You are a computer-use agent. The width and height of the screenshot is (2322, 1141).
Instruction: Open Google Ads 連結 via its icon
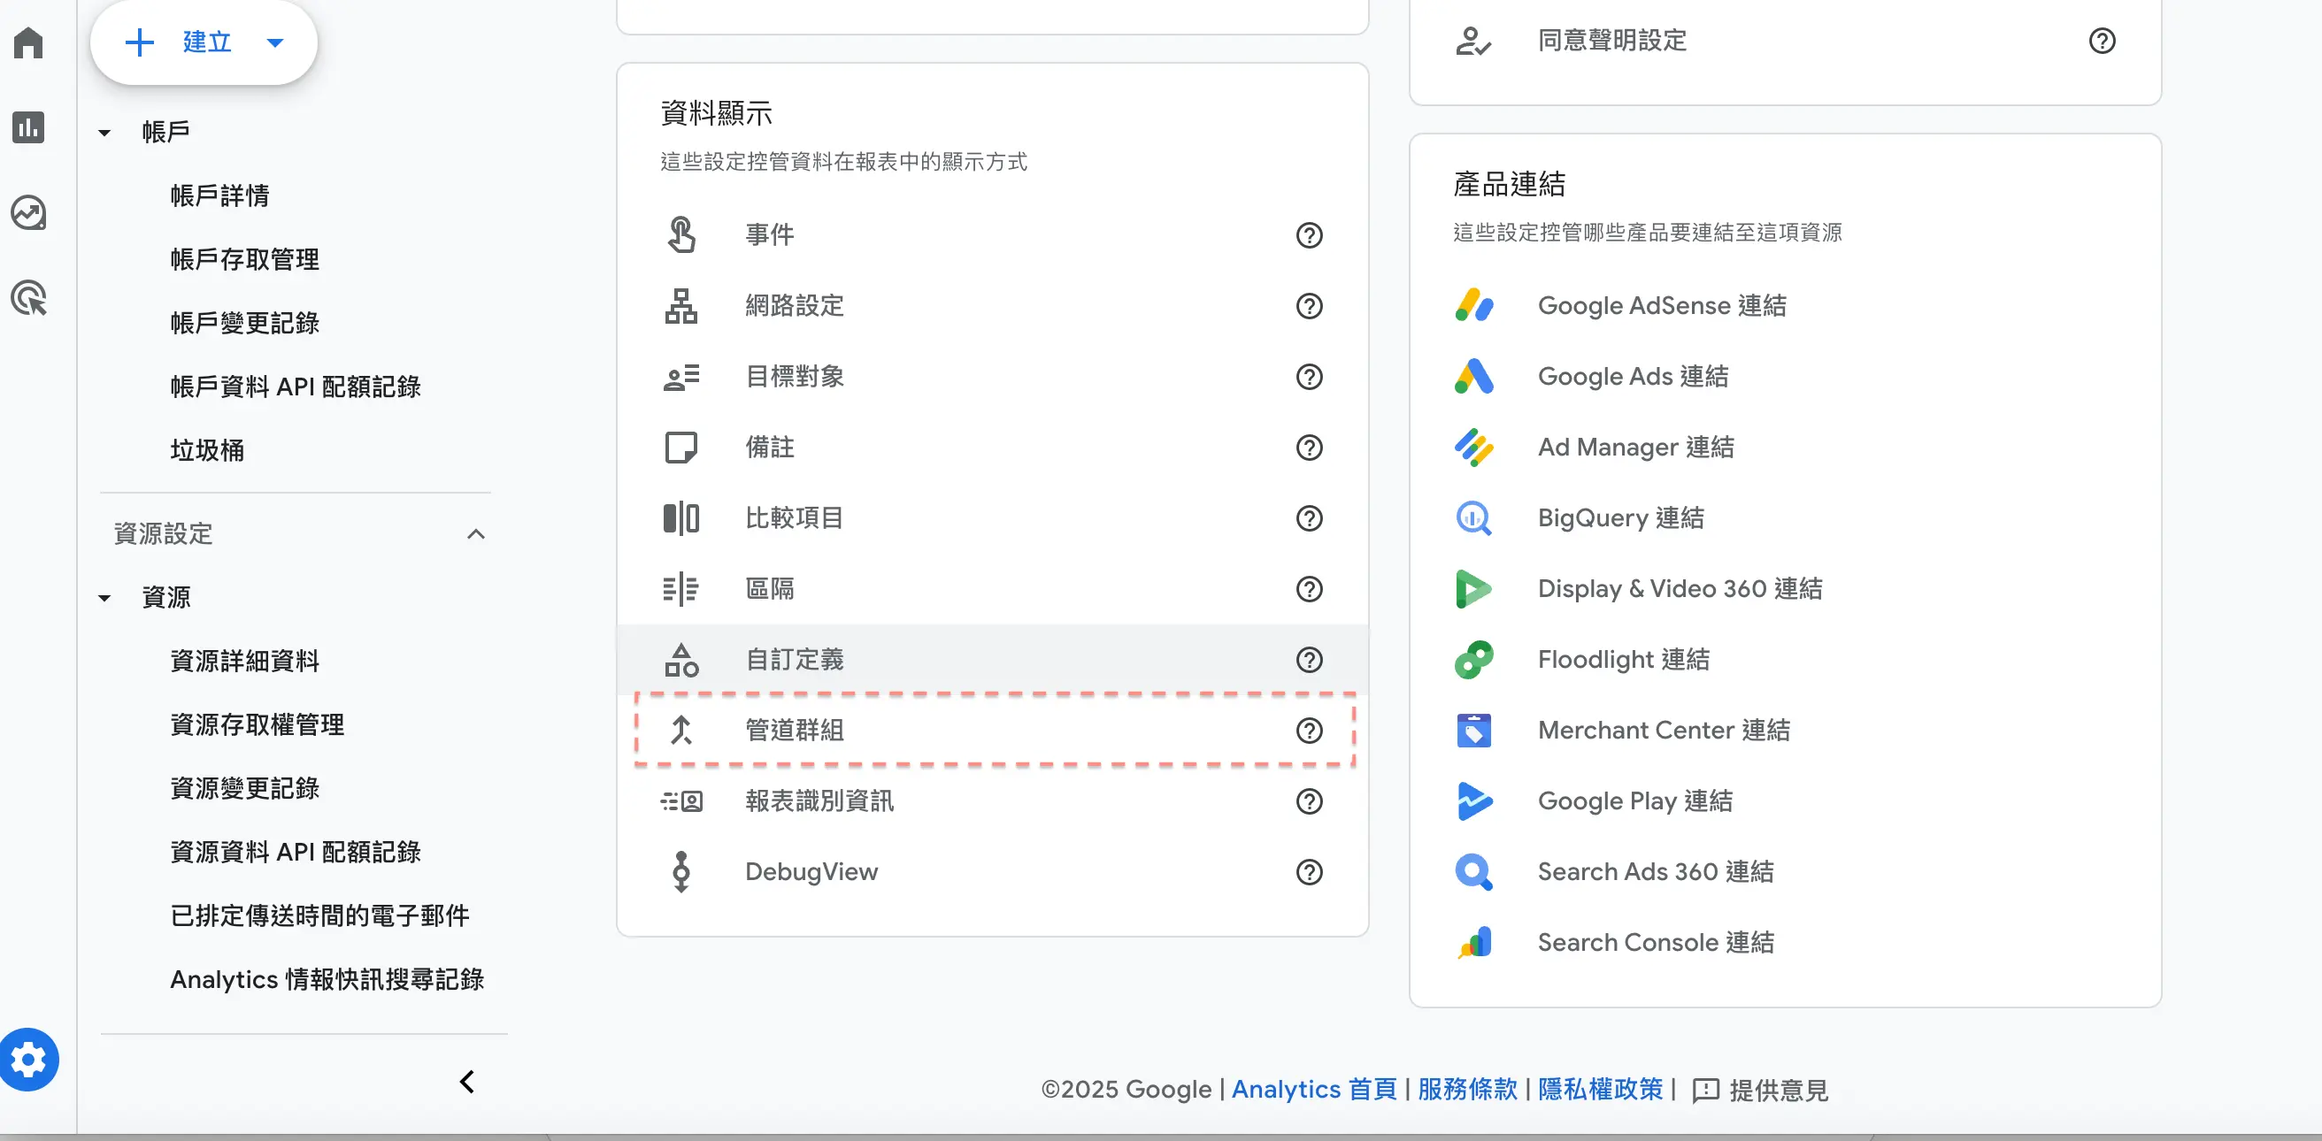(x=1473, y=377)
